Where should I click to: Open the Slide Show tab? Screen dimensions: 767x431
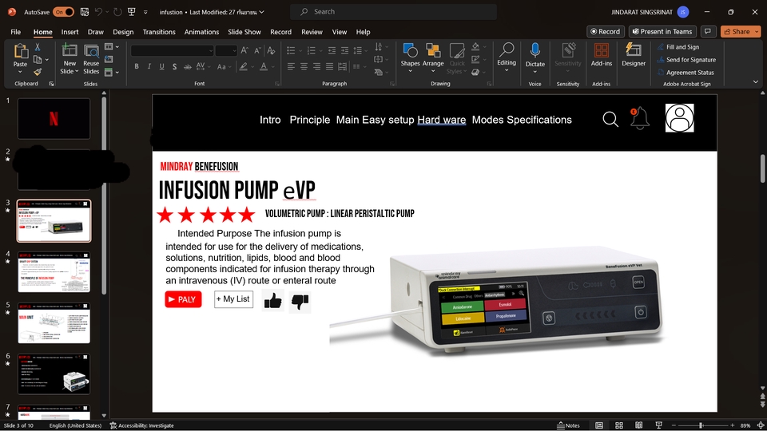click(x=244, y=32)
